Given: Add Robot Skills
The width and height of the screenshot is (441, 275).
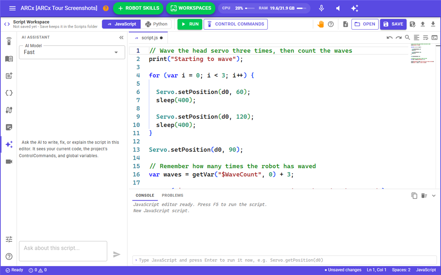Looking at the screenshot, I should click(x=138, y=8).
